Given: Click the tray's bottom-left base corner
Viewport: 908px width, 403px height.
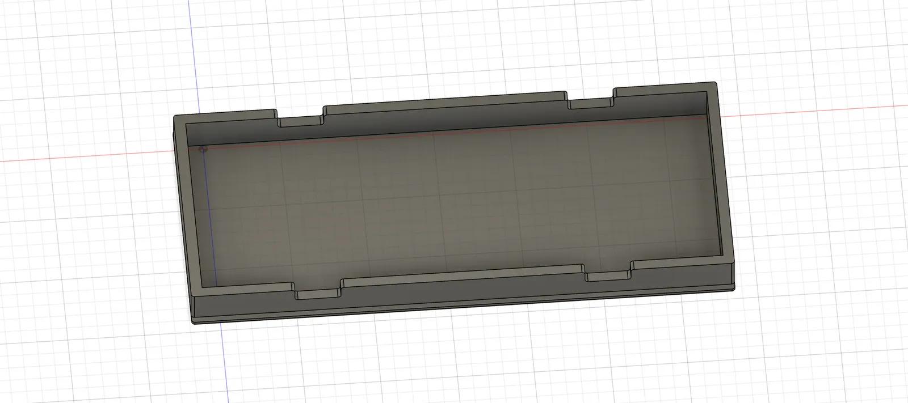Looking at the screenshot, I should pos(194,323).
